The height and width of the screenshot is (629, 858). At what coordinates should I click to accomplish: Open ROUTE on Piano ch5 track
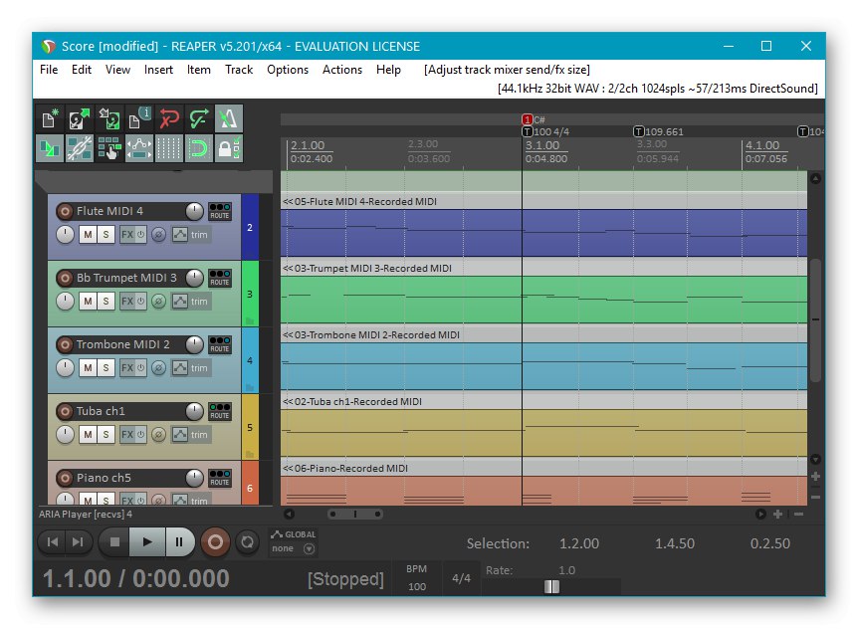pos(219,478)
